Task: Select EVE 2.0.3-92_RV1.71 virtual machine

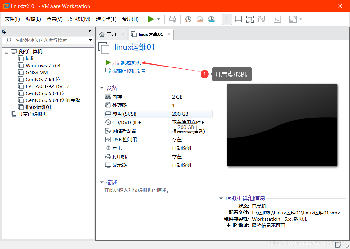Action: coord(49,86)
